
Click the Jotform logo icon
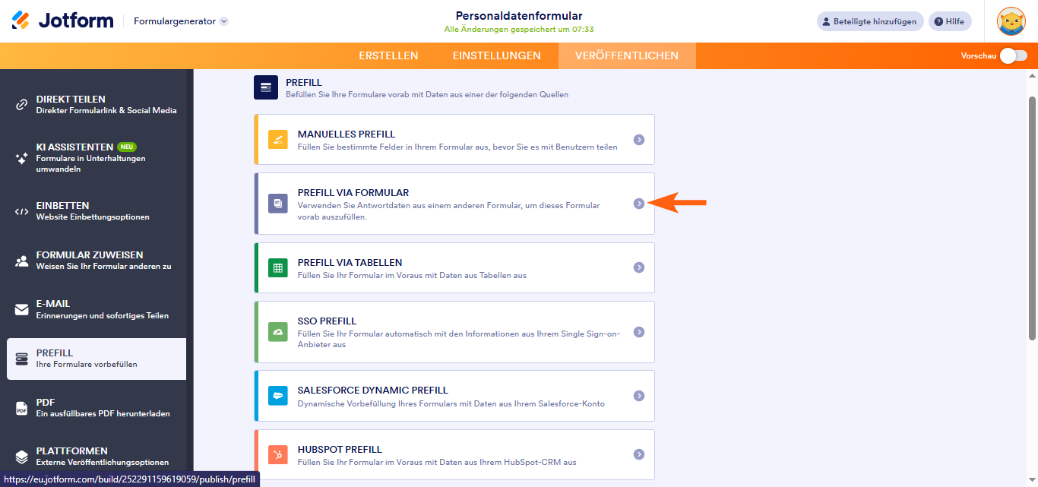pyautogui.click(x=21, y=21)
